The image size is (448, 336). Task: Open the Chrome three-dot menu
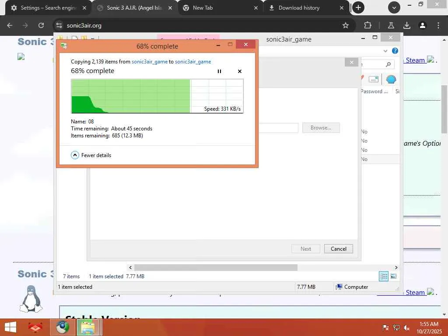pos(438,25)
